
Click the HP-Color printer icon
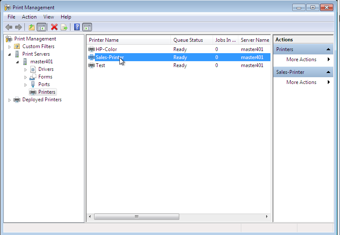(92, 49)
